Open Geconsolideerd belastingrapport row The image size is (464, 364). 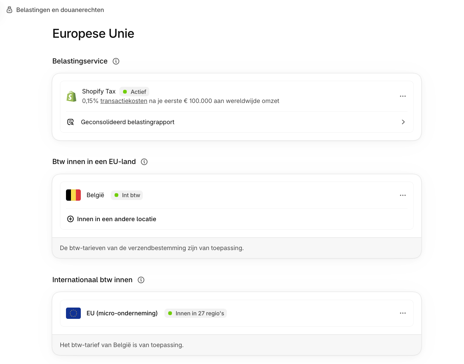coord(236,122)
